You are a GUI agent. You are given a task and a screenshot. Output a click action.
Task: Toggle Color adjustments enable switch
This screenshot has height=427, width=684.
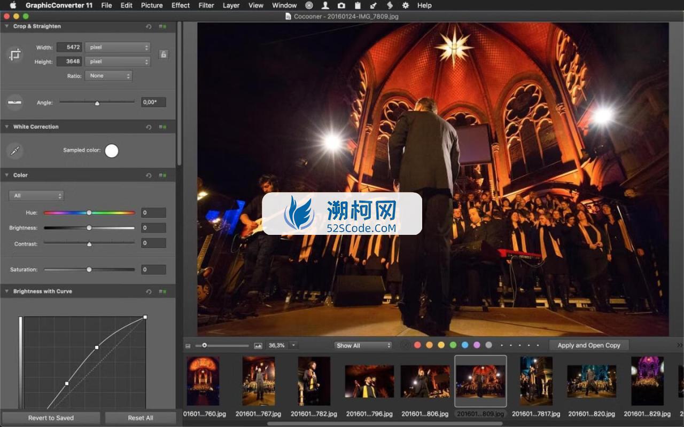tap(162, 176)
